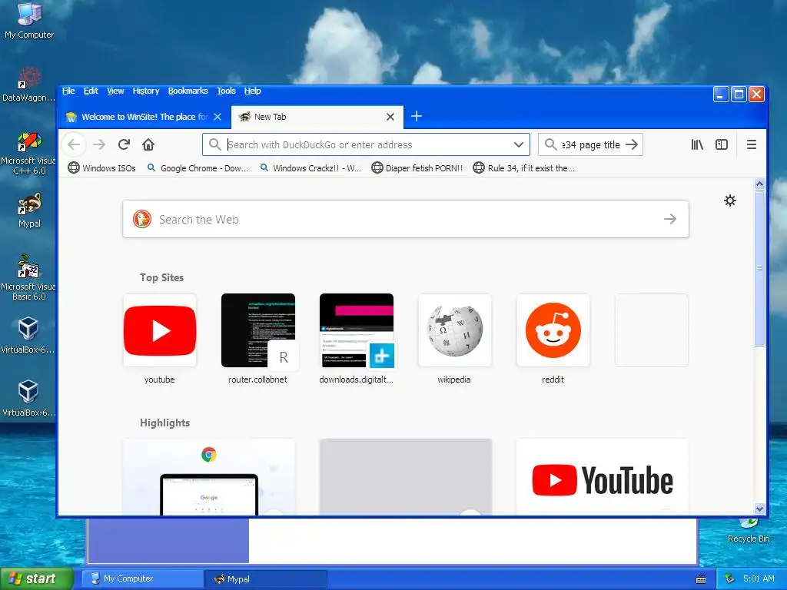The image size is (787, 590).
Task: Select Microsoft Visual C++ 6.0 desktop icon
Action: point(28,153)
